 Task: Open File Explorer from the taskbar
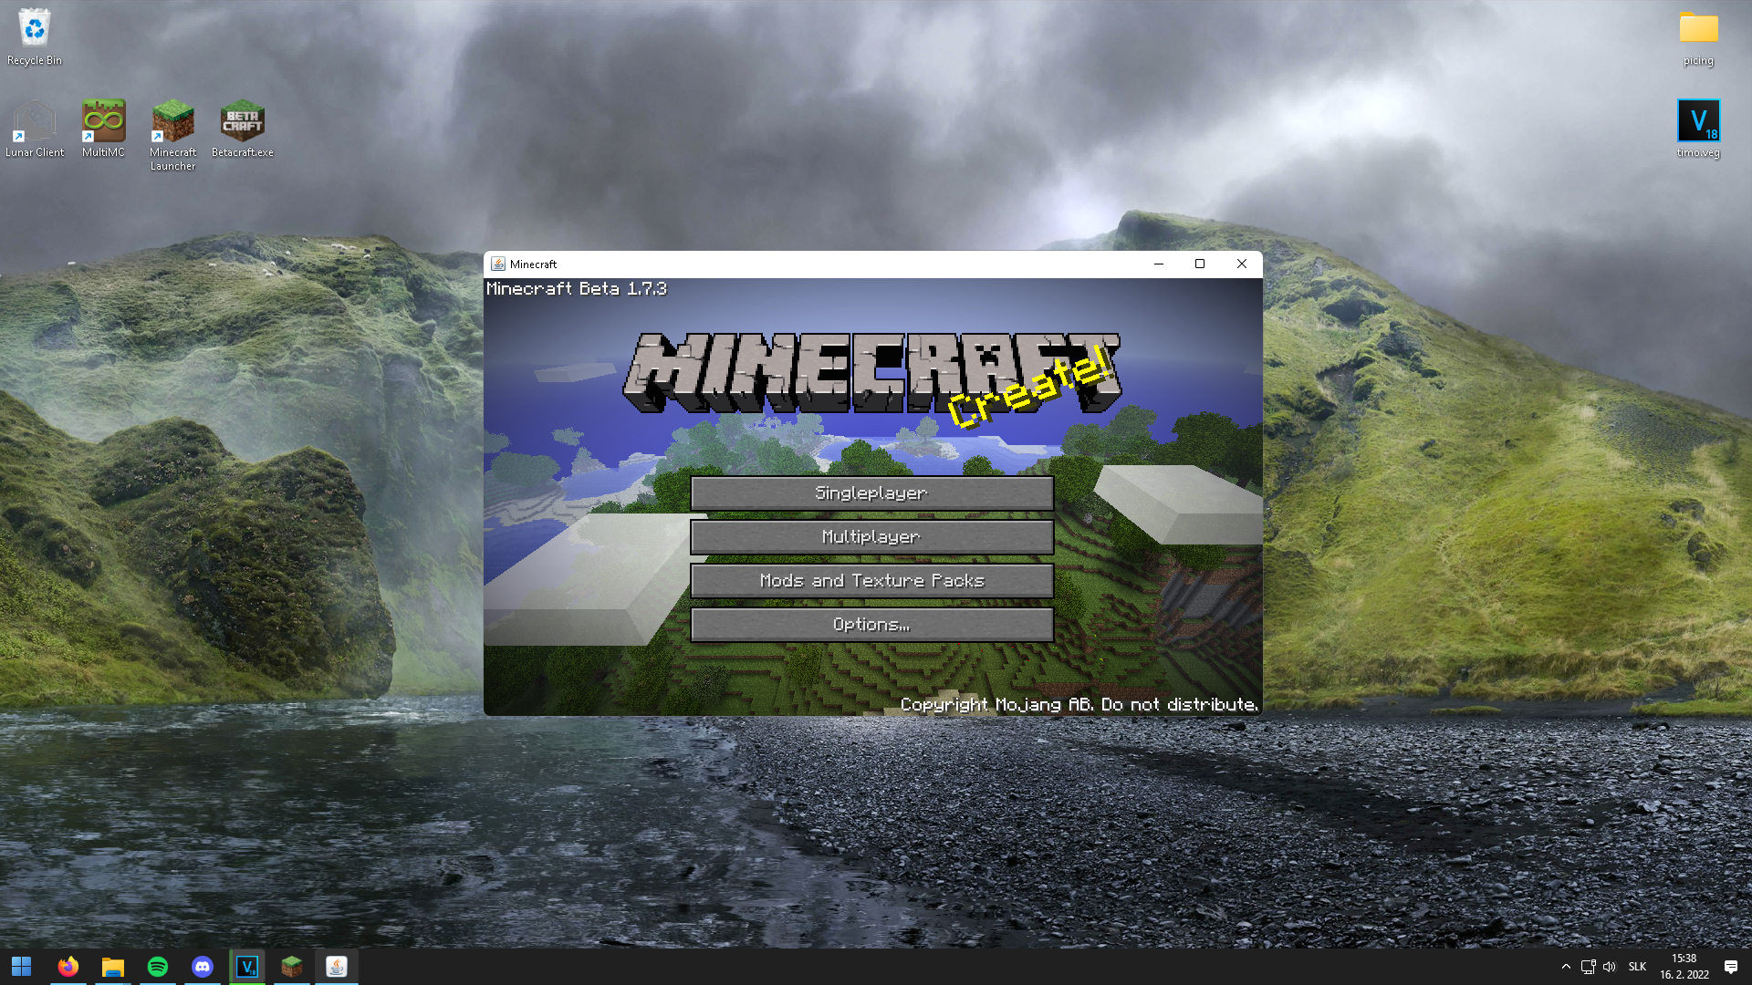pyautogui.click(x=112, y=967)
